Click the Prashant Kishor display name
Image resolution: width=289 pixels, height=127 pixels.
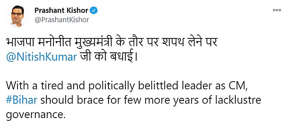tap(61, 11)
